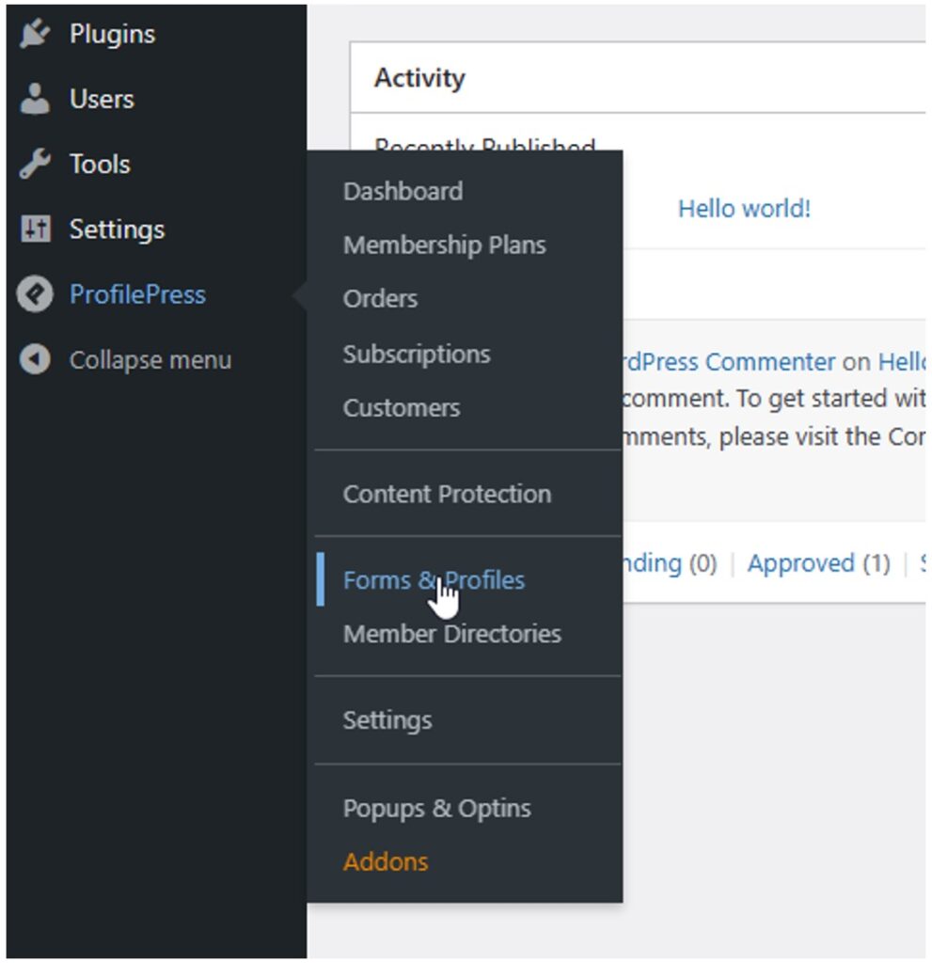Filter comments by Approved (1)

pyautogui.click(x=818, y=563)
